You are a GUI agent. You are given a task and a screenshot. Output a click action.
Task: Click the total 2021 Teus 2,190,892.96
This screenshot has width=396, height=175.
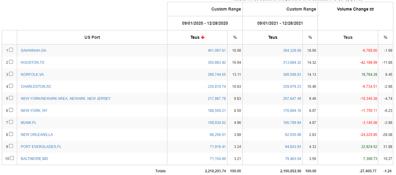[x=290, y=171]
